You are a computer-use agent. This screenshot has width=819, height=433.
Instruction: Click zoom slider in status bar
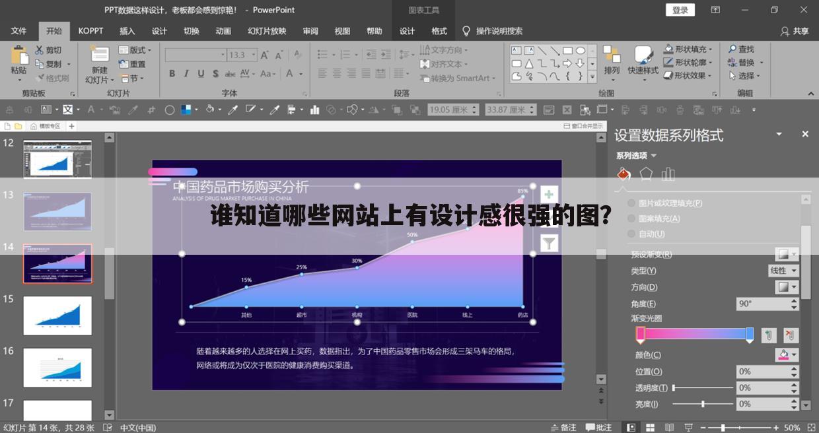739,428
